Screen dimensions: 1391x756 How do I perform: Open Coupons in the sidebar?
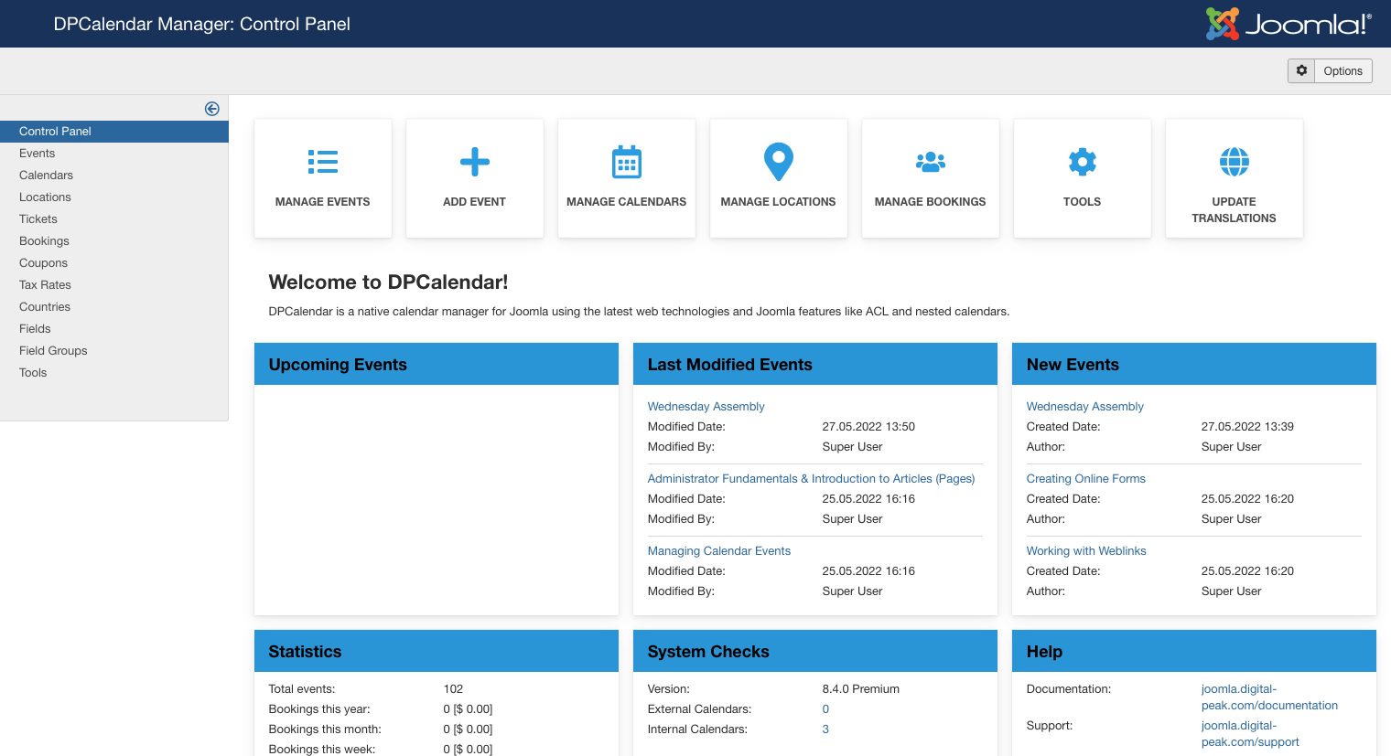[114, 263]
